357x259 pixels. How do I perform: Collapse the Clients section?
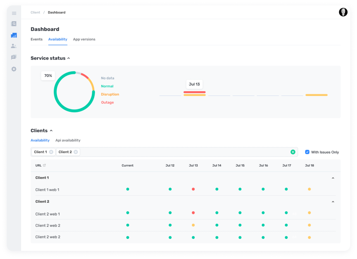51,130
